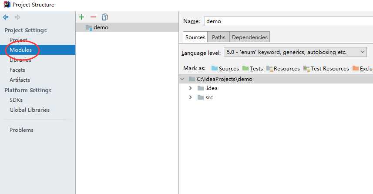
Task: Expand the .idea folder node
Action: [x=190, y=88]
